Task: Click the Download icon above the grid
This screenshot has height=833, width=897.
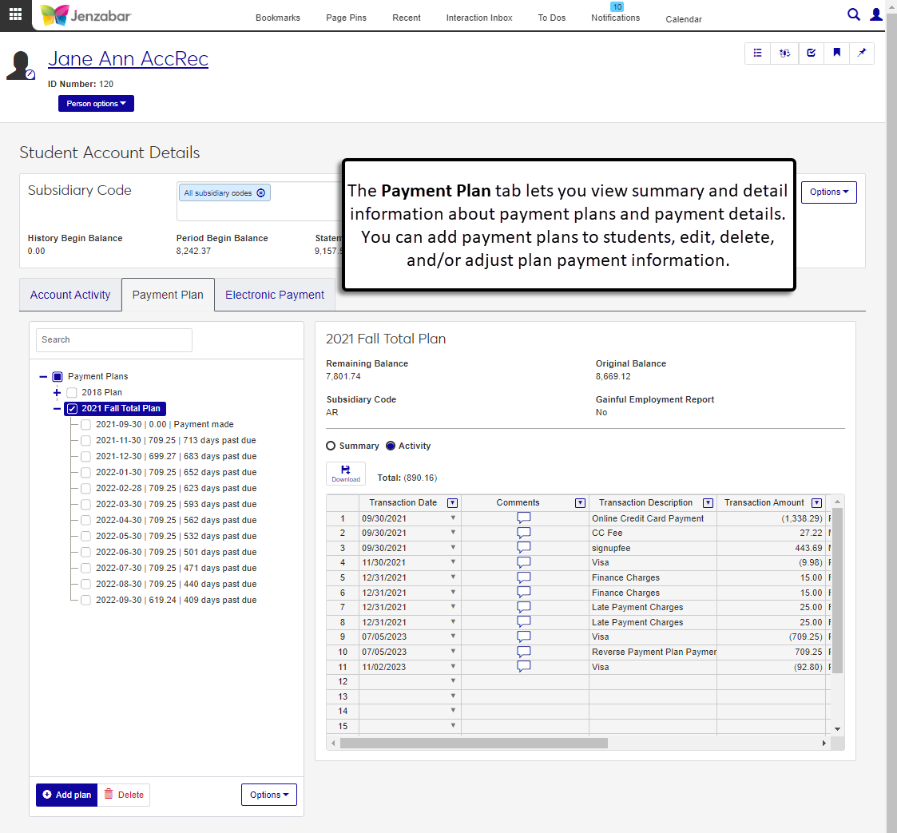Action: [x=346, y=474]
